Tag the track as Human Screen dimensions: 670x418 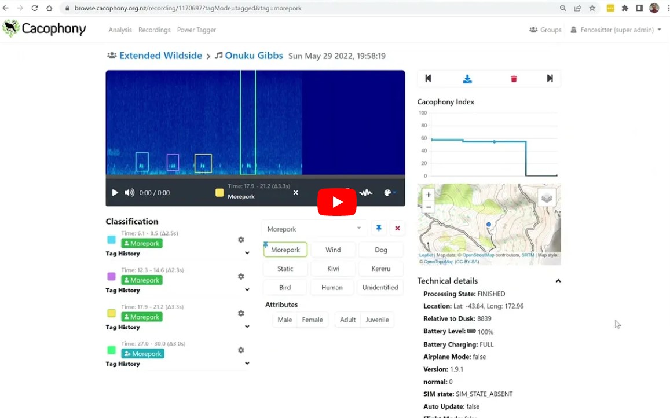[x=332, y=287]
